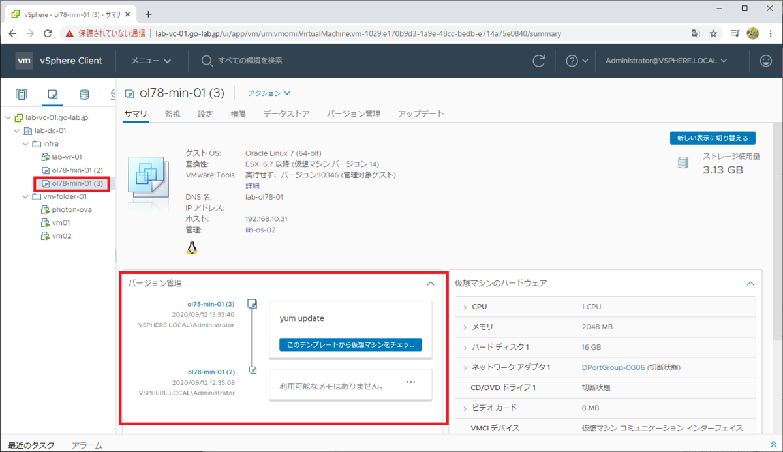
Task: Collapse the lab-dc-01 datacenter node
Action: pyautogui.click(x=17, y=131)
